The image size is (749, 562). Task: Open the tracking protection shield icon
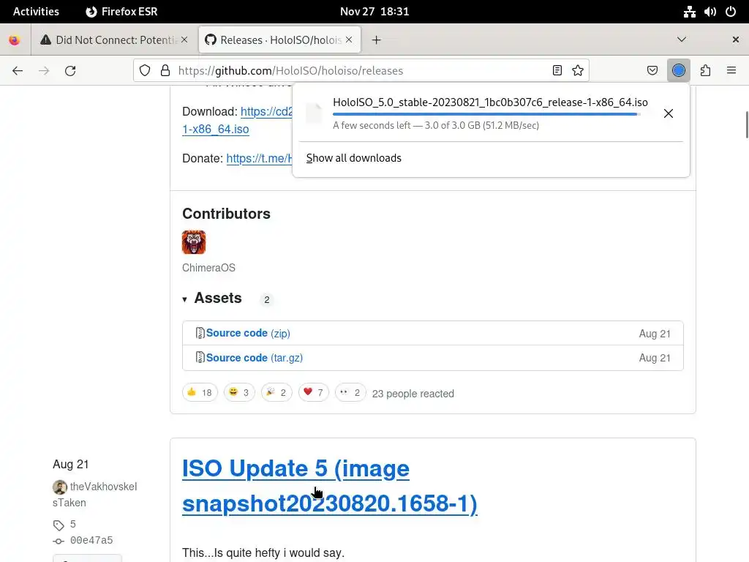[x=145, y=71]
